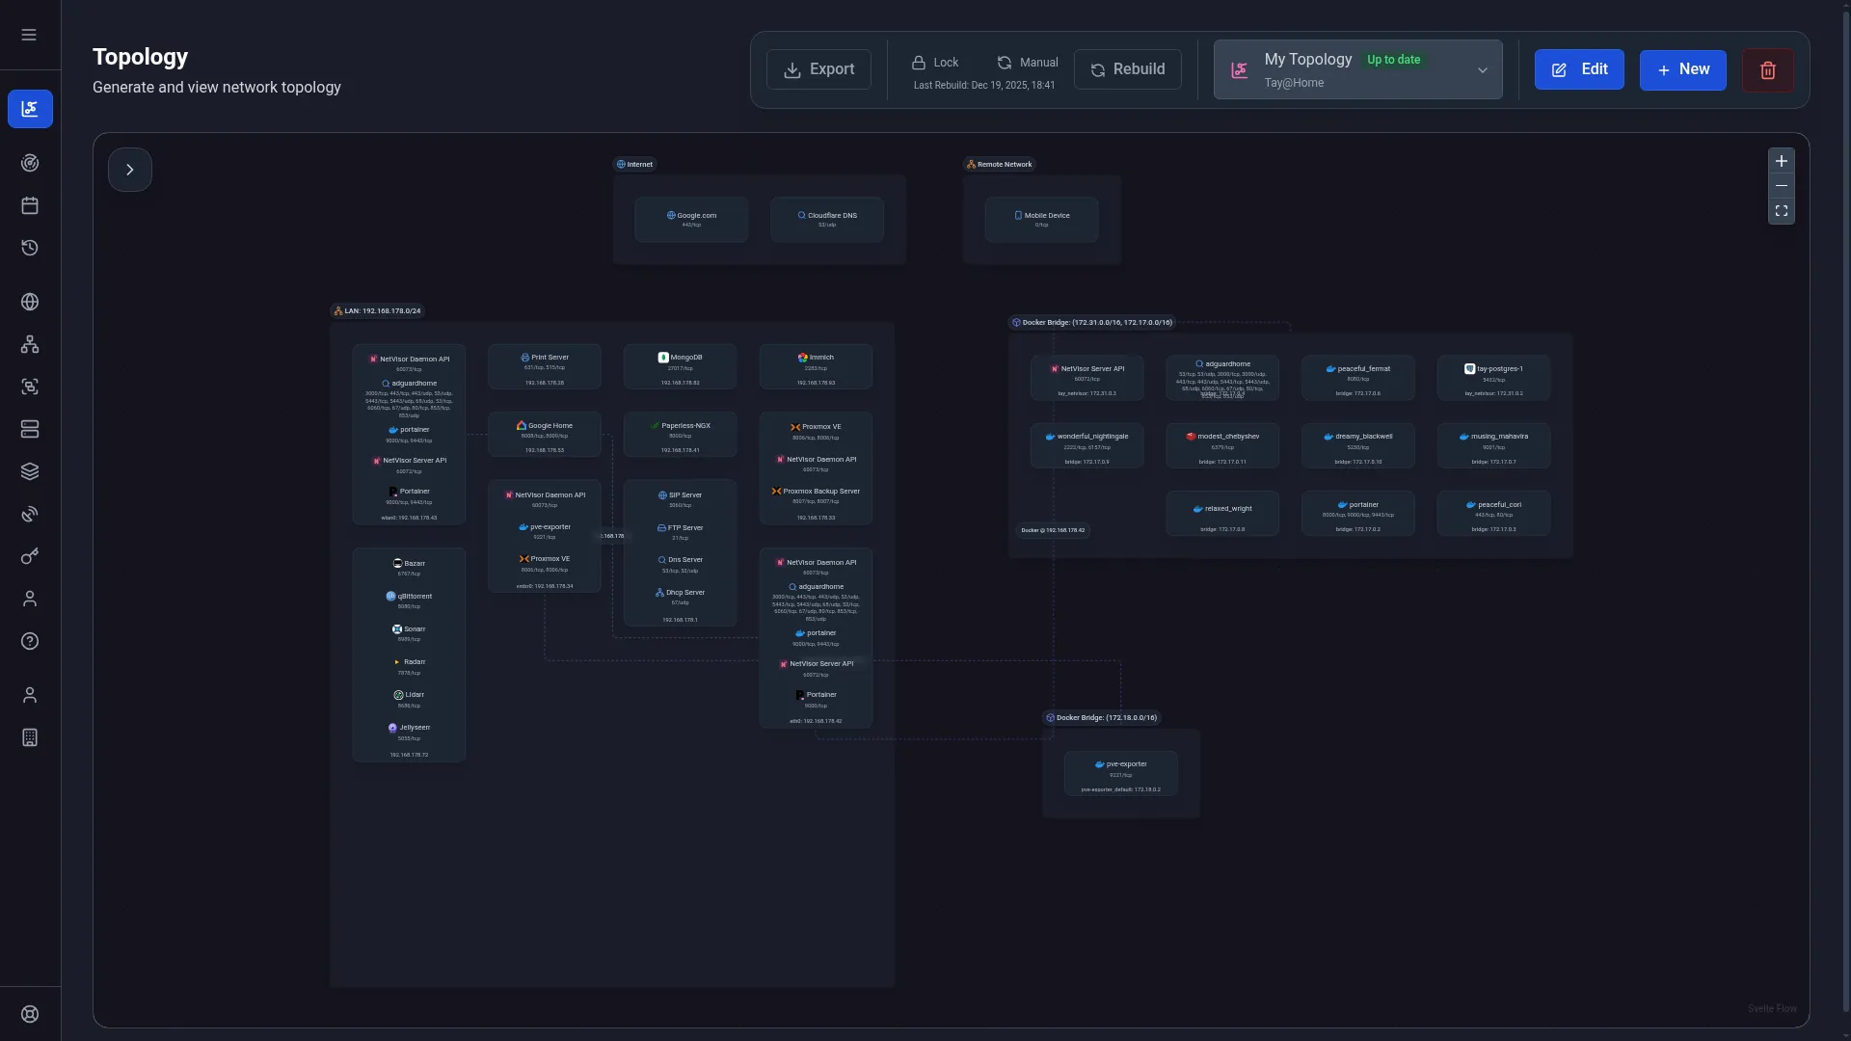
Task: Toggle the topology Lock option
Action: [x=934, y=62]
